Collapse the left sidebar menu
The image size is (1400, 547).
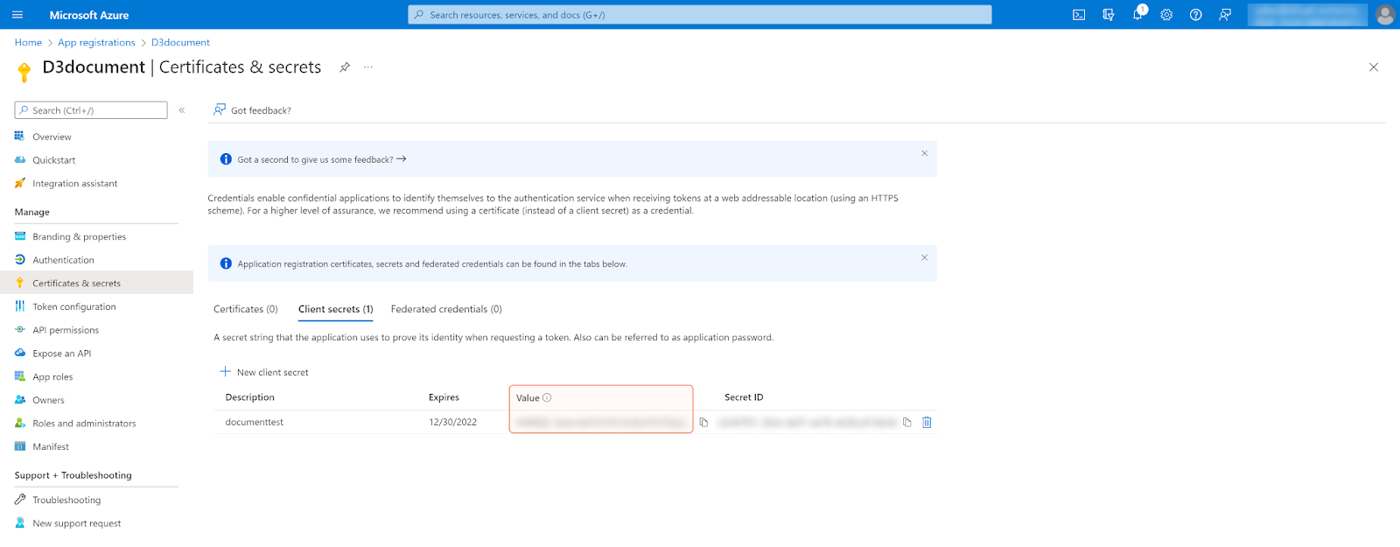point(182,110)
